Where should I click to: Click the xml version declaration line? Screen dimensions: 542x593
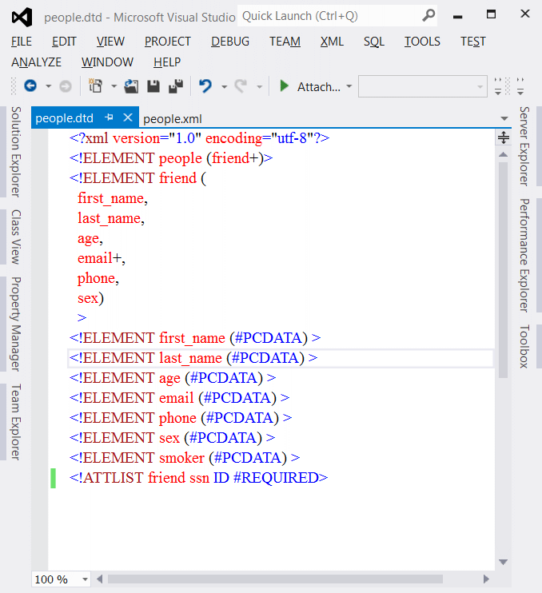click(x=199, y=138)
